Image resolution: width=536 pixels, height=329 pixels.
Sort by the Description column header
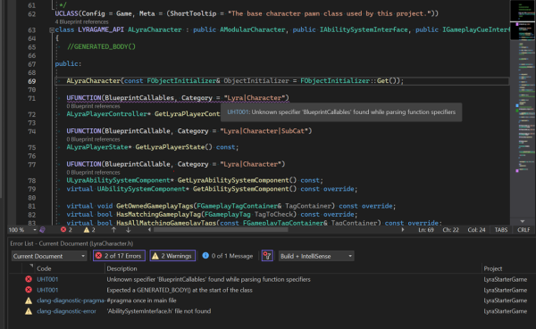[x=121, y=268]
